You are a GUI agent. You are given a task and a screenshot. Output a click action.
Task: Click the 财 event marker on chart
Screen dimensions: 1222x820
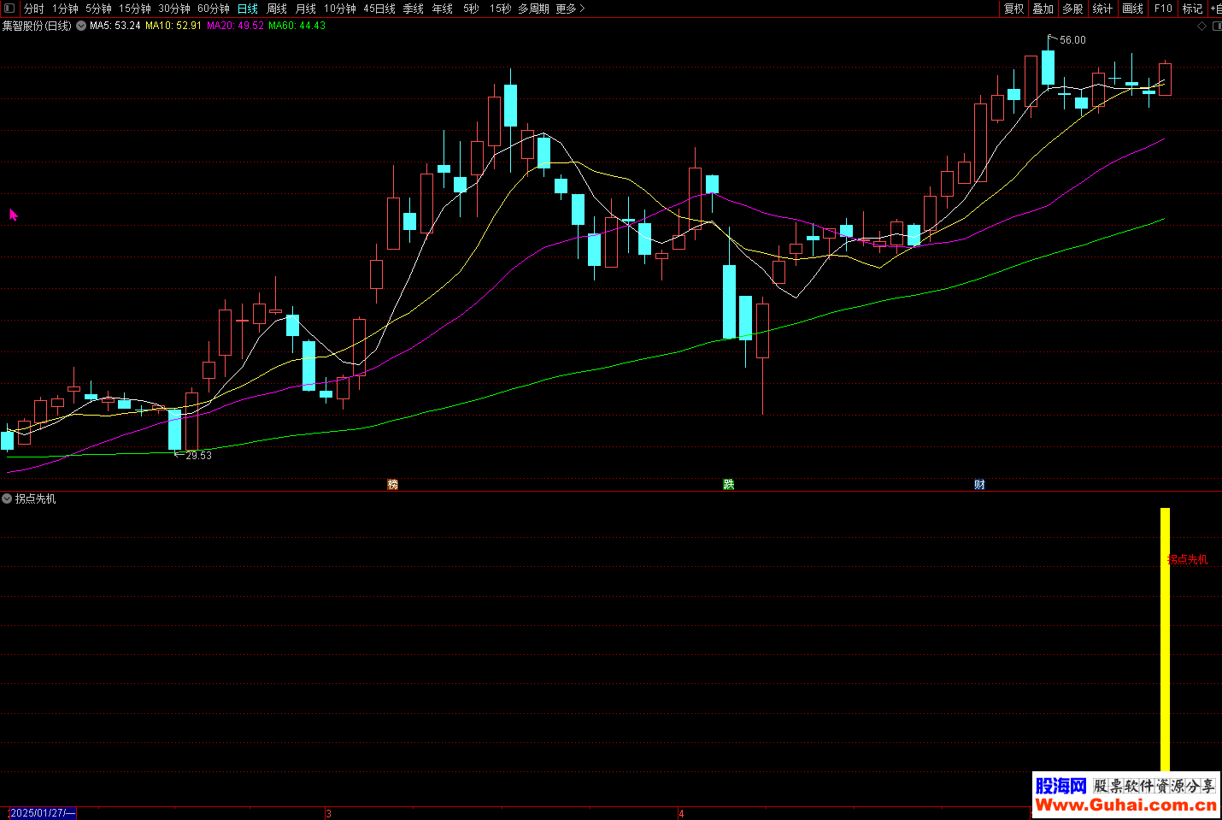979,484
